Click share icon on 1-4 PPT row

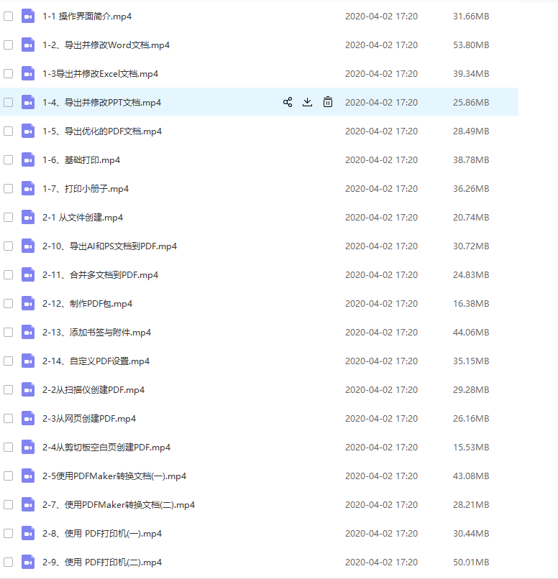(288, 102)
